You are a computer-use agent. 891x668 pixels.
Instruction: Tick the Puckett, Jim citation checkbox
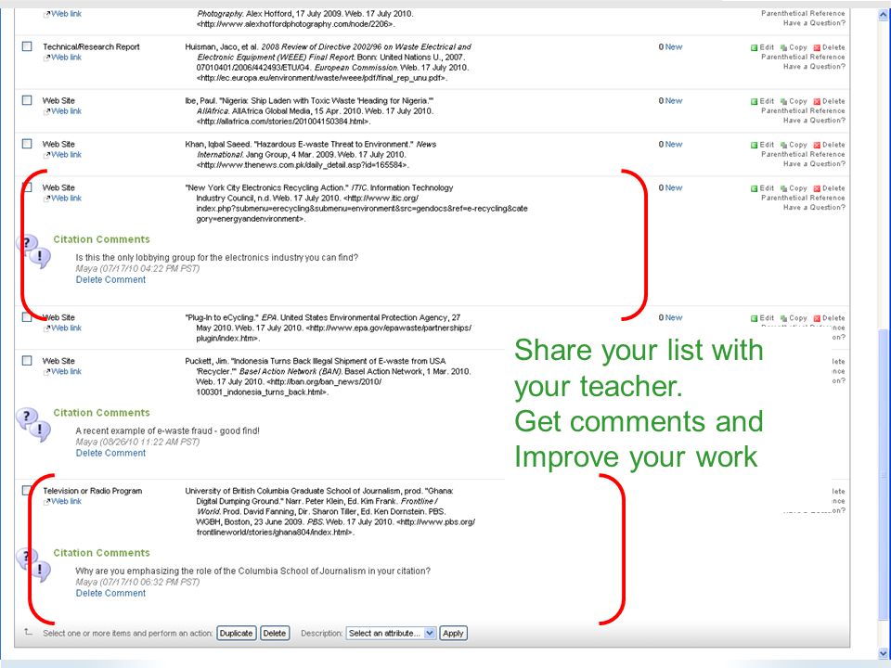click(x=27, y=361)
